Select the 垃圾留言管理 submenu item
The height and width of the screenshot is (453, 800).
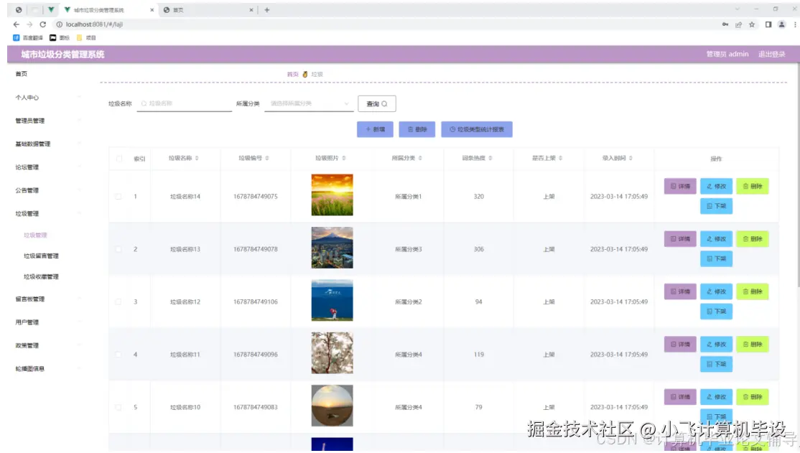[42, 256]
